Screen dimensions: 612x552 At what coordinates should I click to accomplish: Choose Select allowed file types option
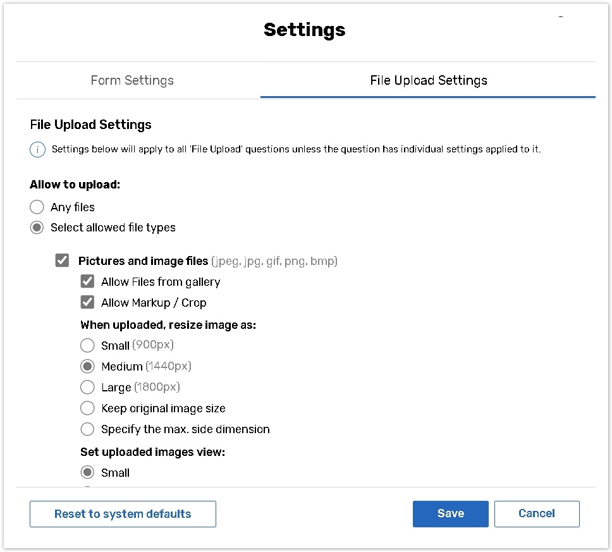click(37, 228)
